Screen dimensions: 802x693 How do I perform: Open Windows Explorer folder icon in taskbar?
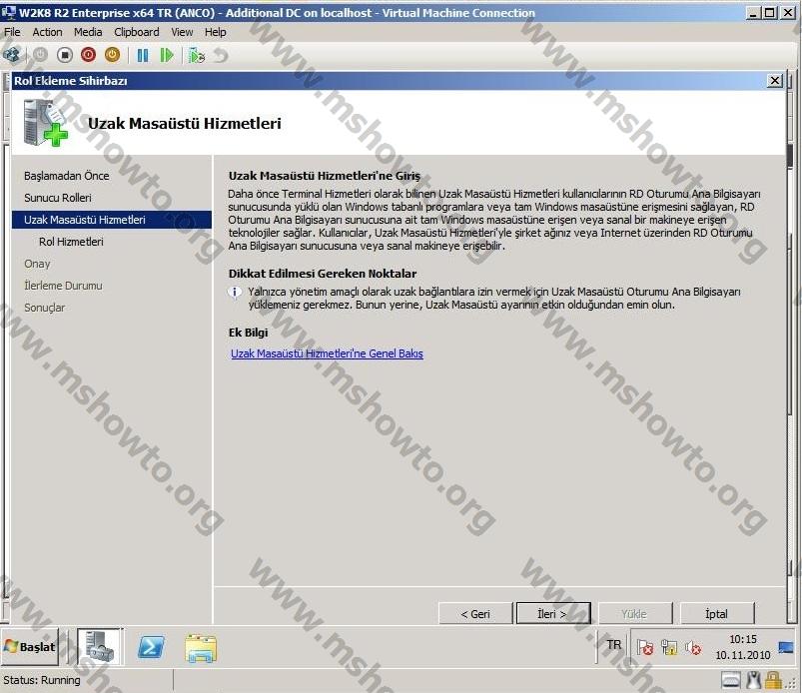click(201, 648)
